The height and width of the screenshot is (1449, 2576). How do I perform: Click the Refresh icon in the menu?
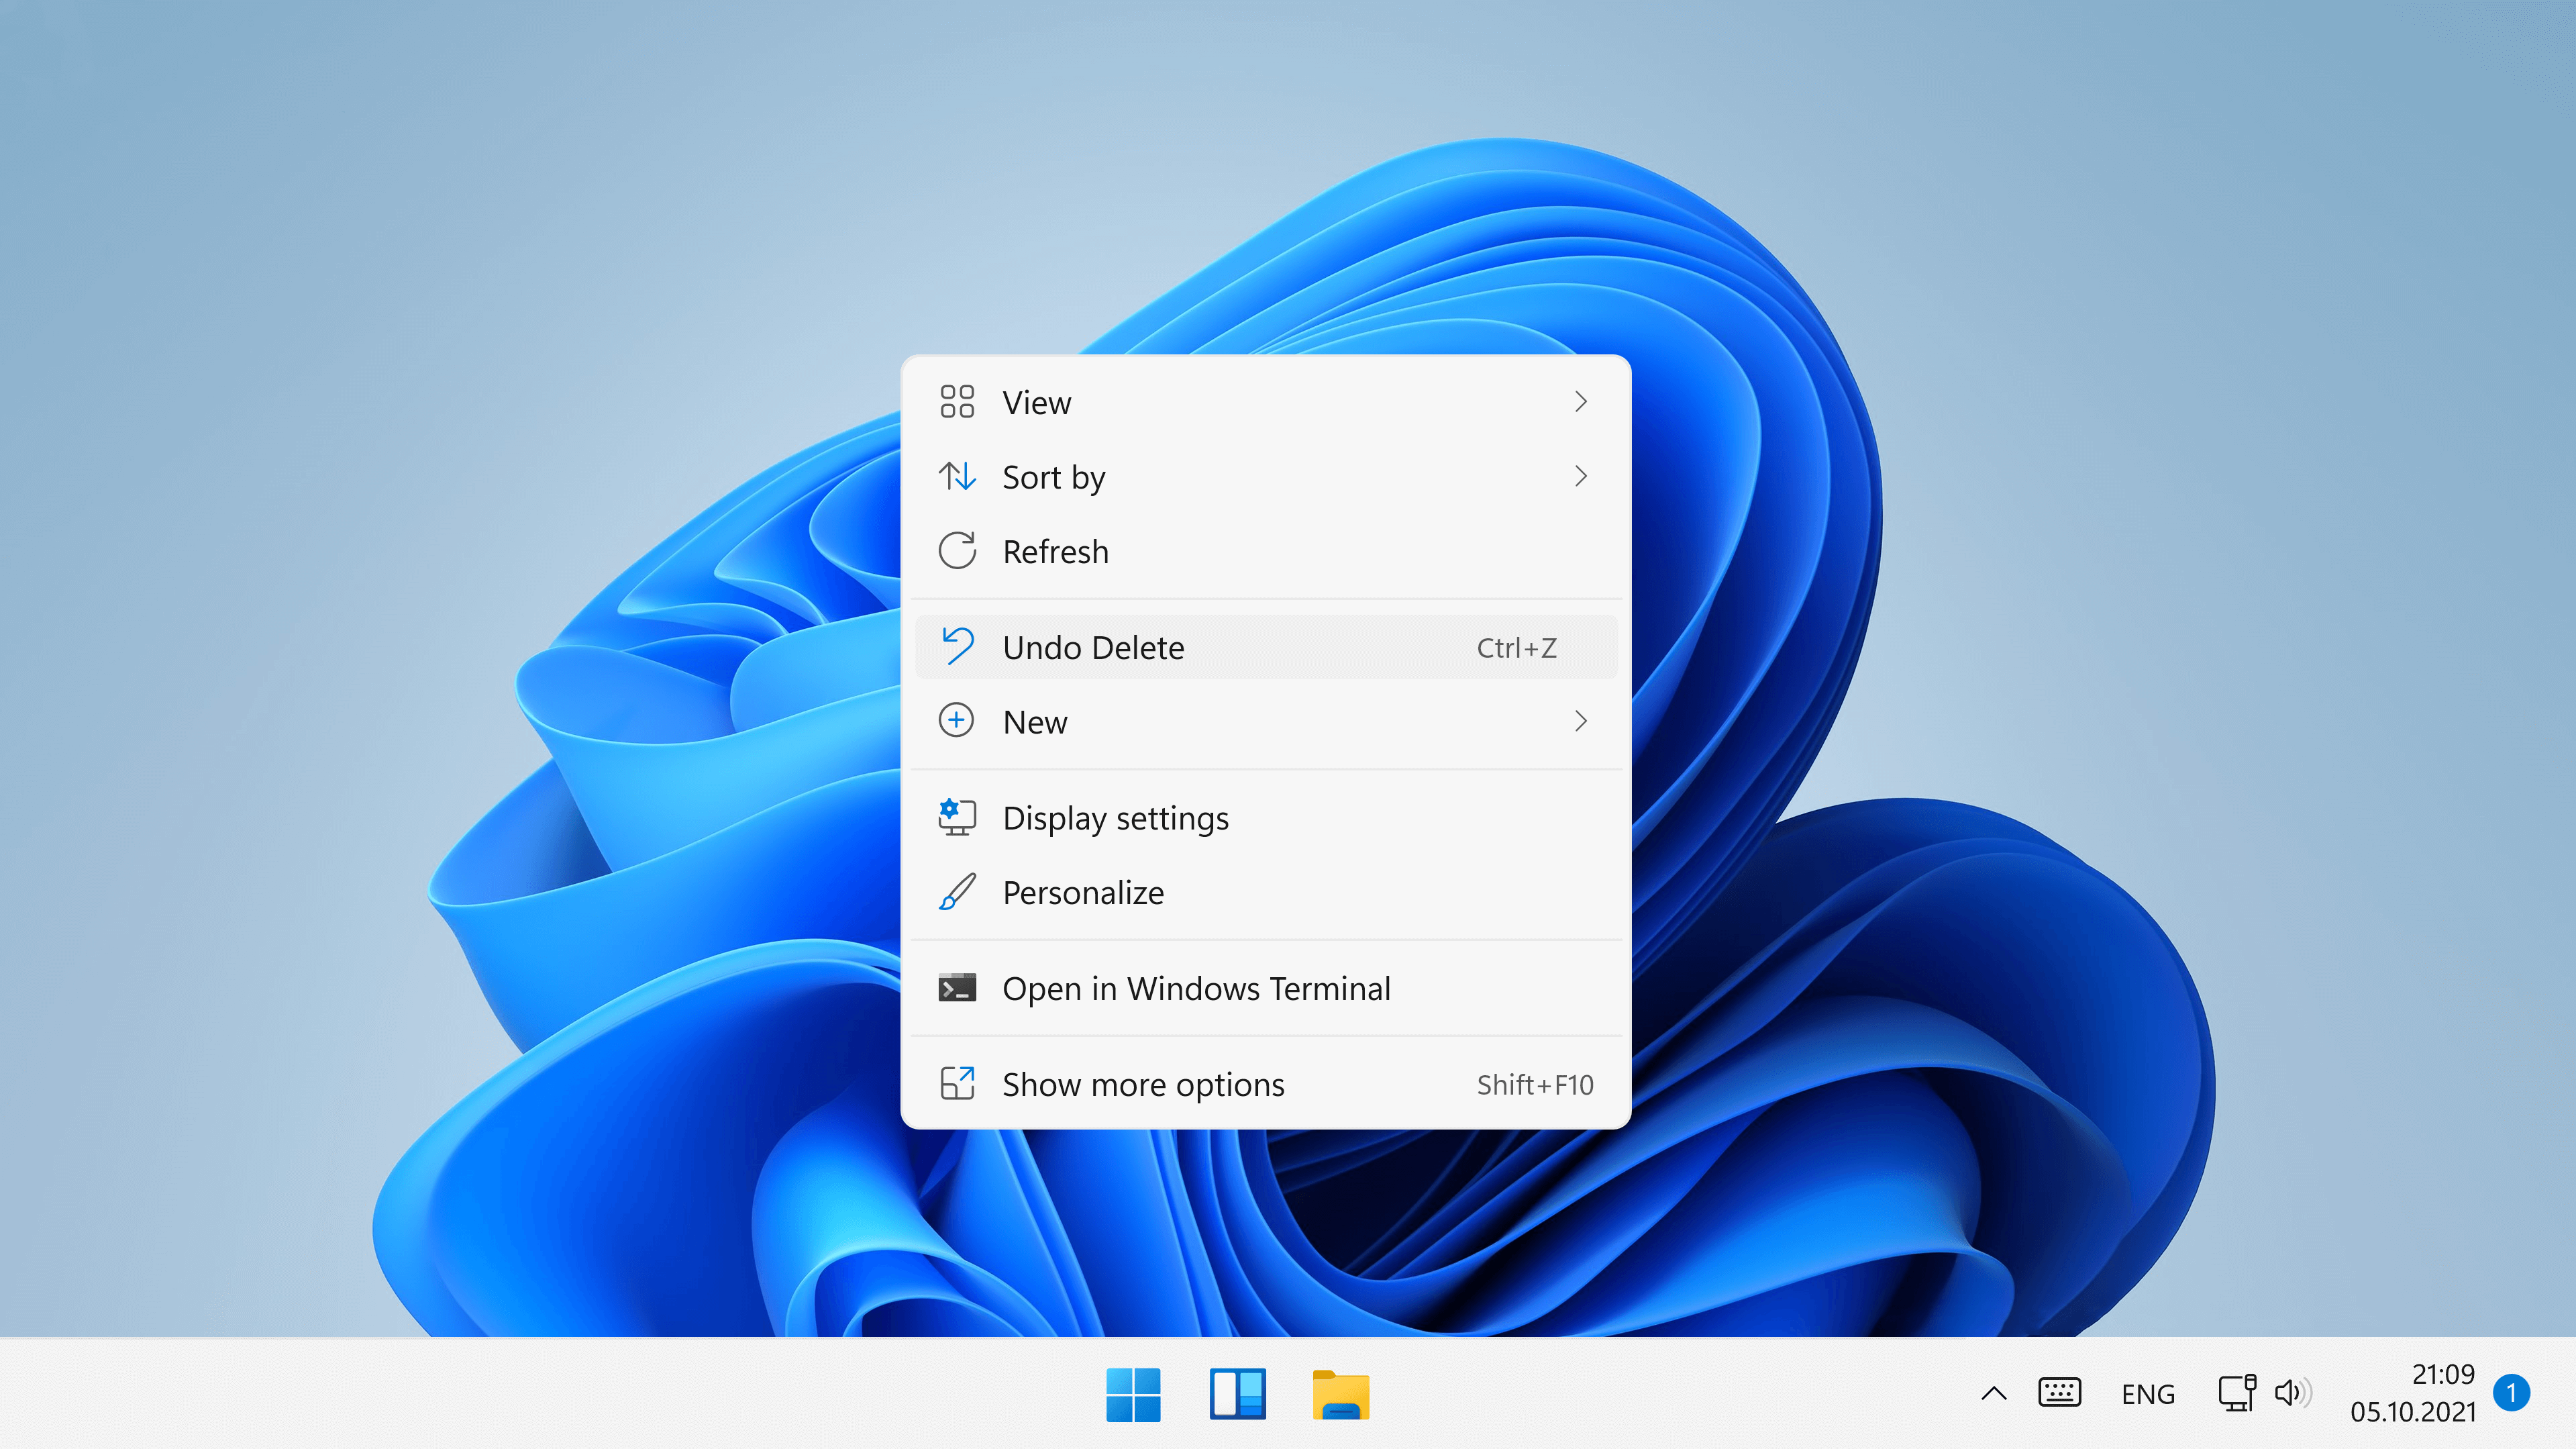[957, 550]
